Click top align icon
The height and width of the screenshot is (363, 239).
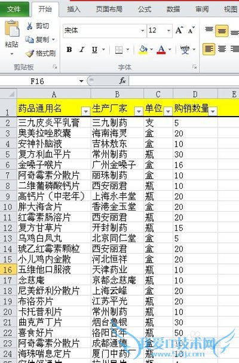[209, 30]
